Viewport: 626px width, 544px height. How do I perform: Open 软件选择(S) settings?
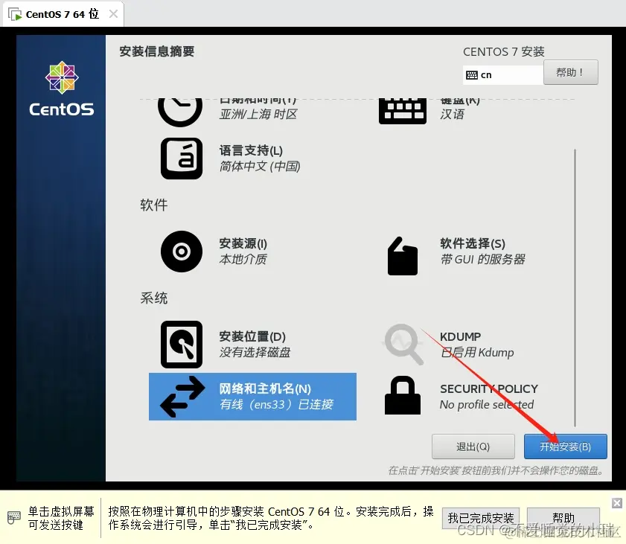point(473,243)
